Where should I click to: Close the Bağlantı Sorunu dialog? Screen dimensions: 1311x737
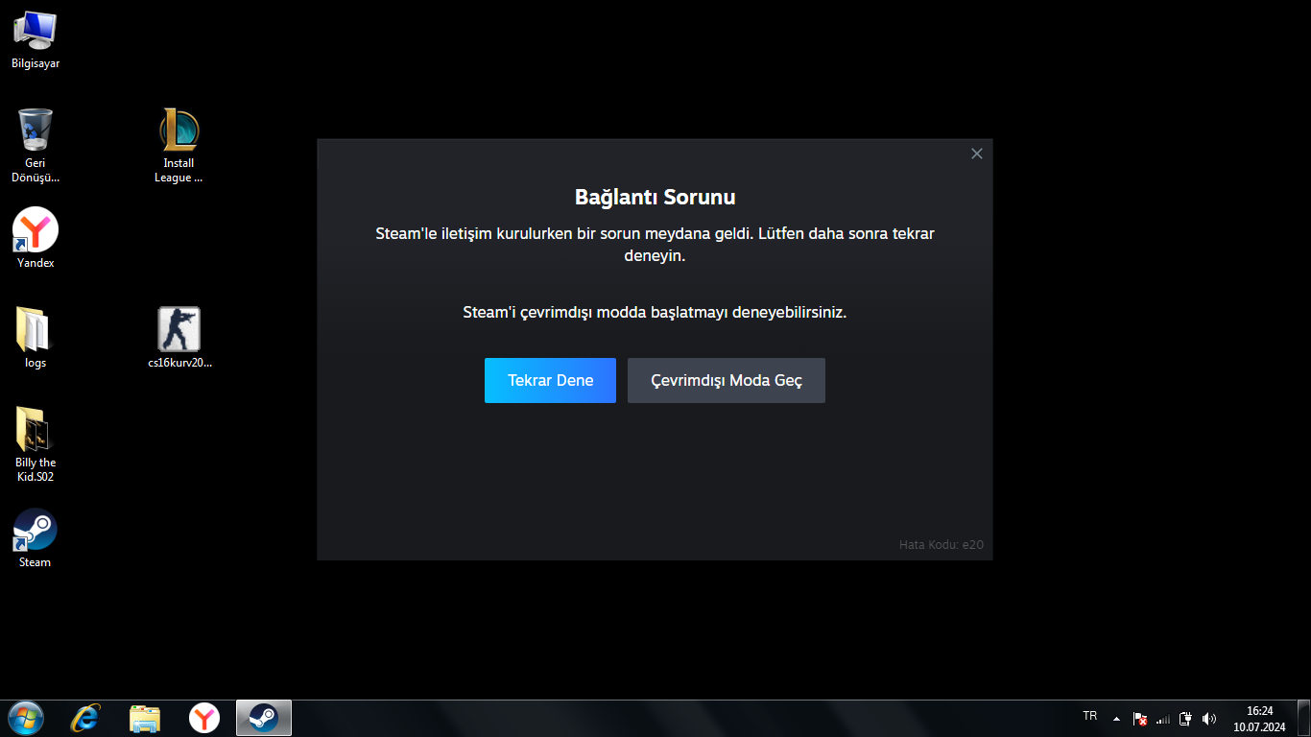(x=977, y=154)
